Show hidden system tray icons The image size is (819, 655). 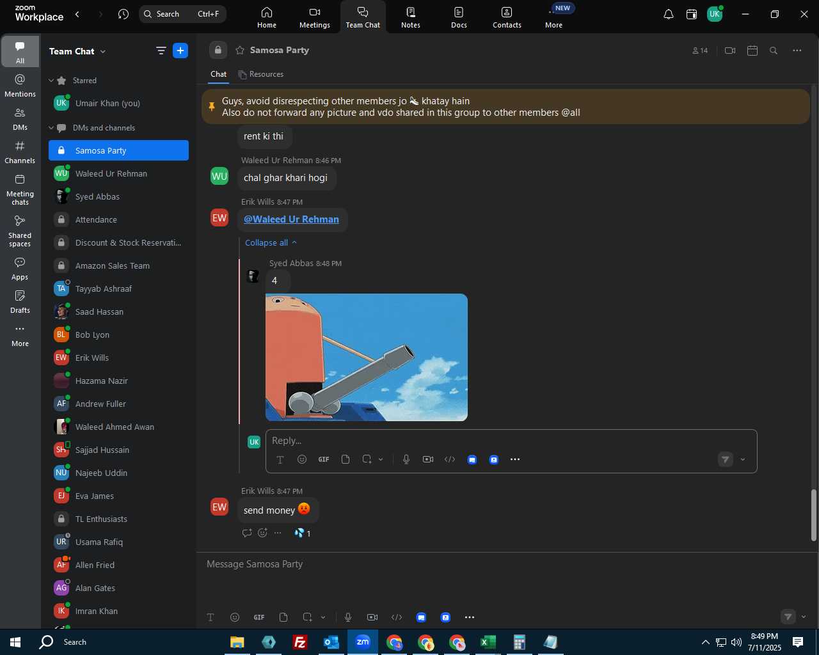click(705, 642)
